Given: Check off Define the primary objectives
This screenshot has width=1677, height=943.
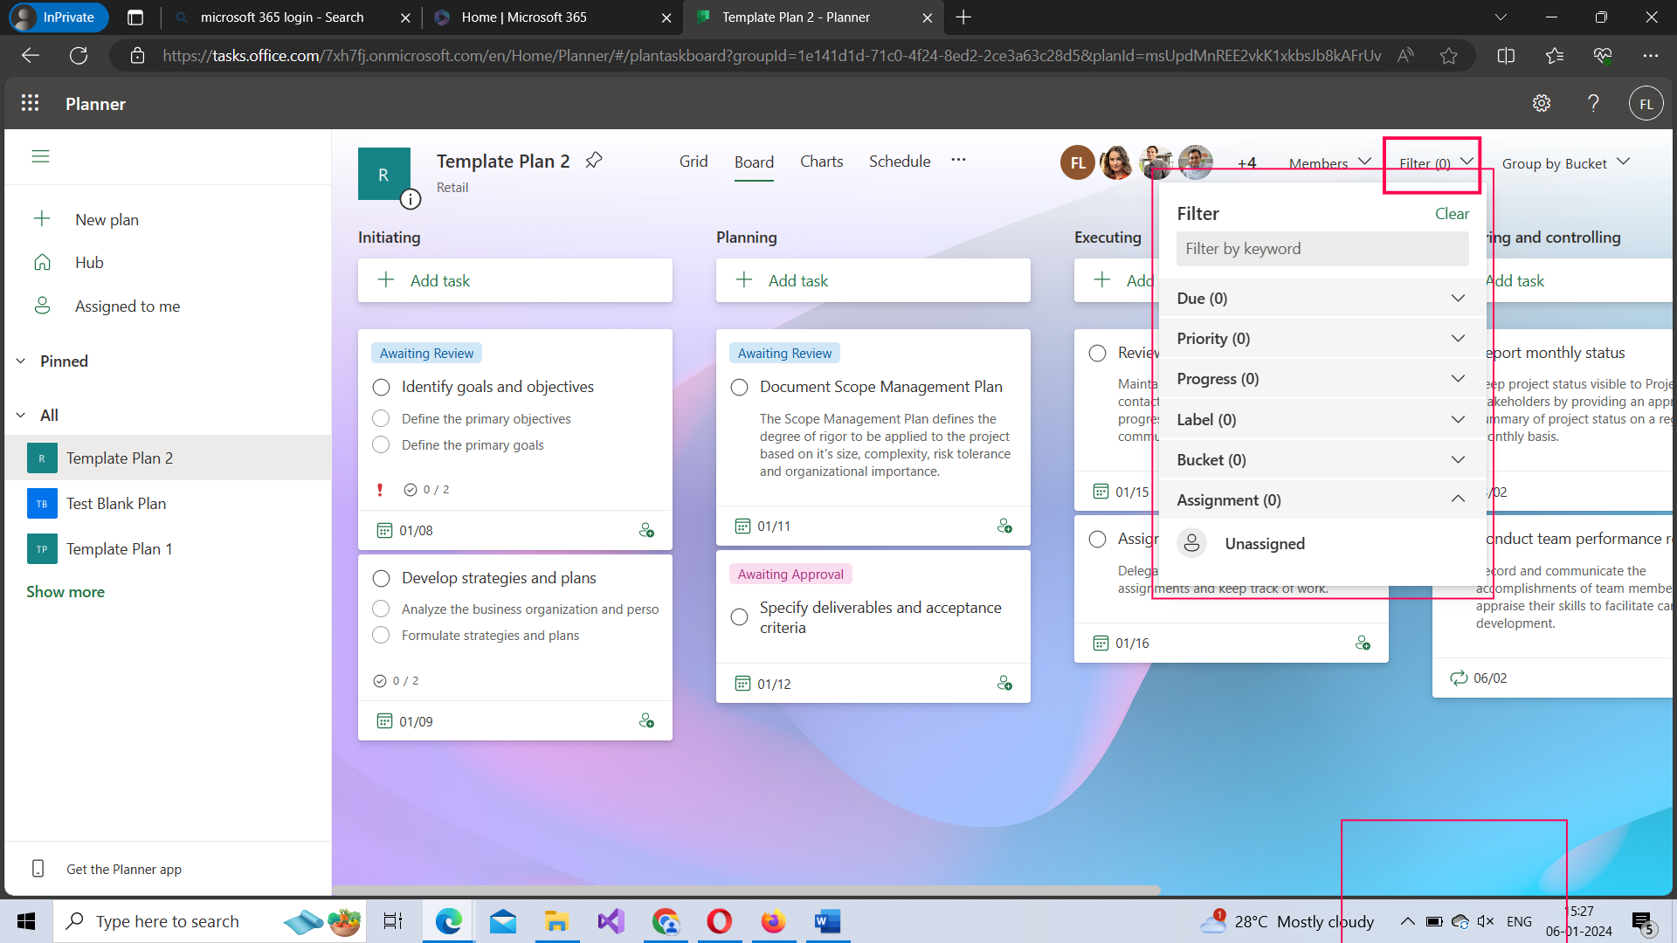Looking at the screenshot, I should 381,418.
